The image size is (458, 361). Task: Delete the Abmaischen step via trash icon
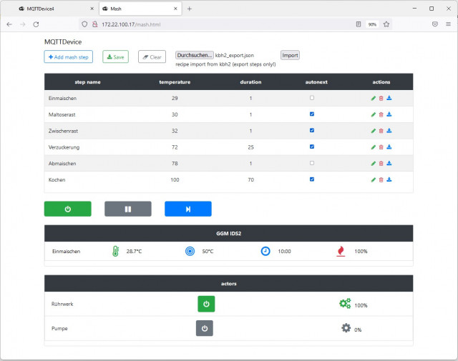pos(381,164)
